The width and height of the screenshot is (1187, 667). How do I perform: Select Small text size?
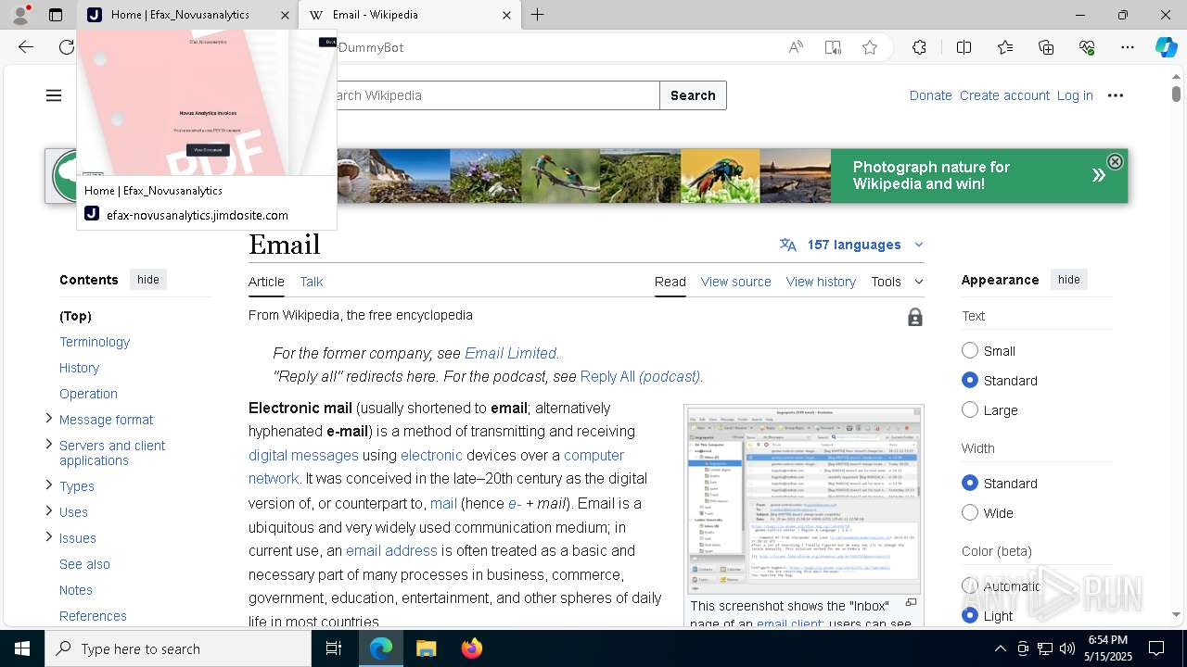tap(970, 350)
